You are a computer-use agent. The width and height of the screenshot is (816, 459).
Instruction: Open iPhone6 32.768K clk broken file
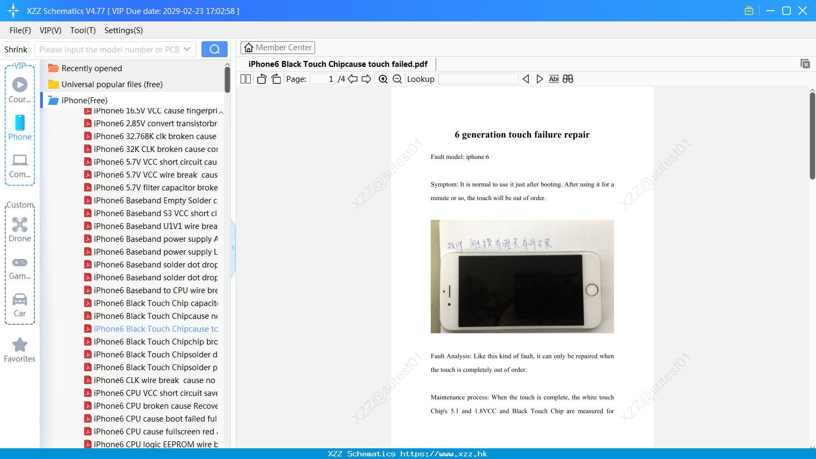(x=151, y=136)
